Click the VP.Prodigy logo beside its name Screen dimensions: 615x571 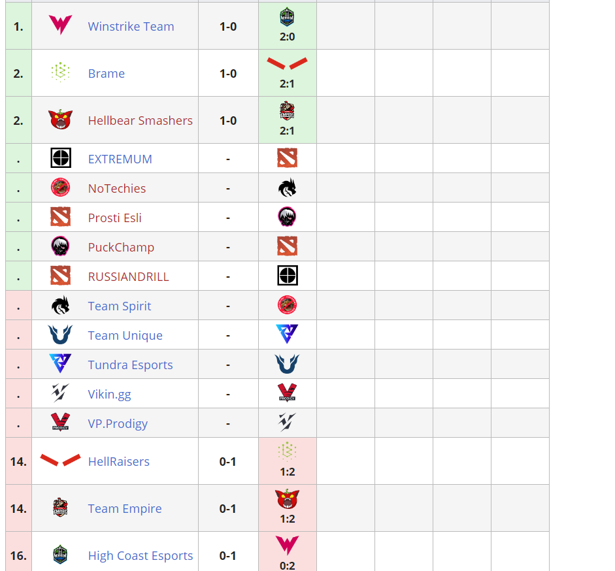[60, 423]
